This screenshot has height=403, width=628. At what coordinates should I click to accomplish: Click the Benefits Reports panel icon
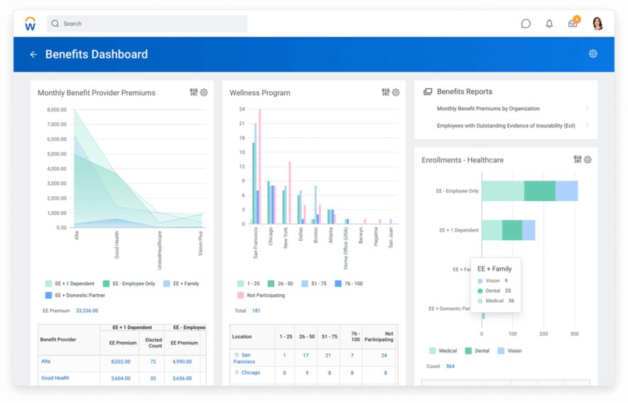click(x=428, y=92)
